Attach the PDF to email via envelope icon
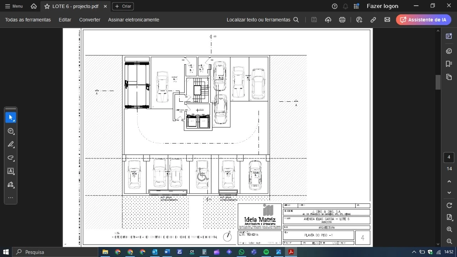The height and width of the screenshot is (257, 457). point(387,20)
